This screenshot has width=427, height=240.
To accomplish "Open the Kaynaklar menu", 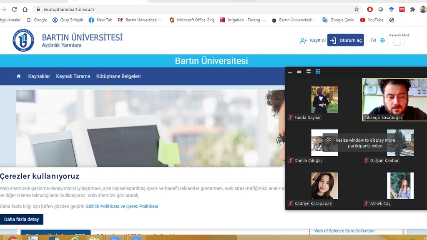I will pyautogui.click(x=39, y=76).
